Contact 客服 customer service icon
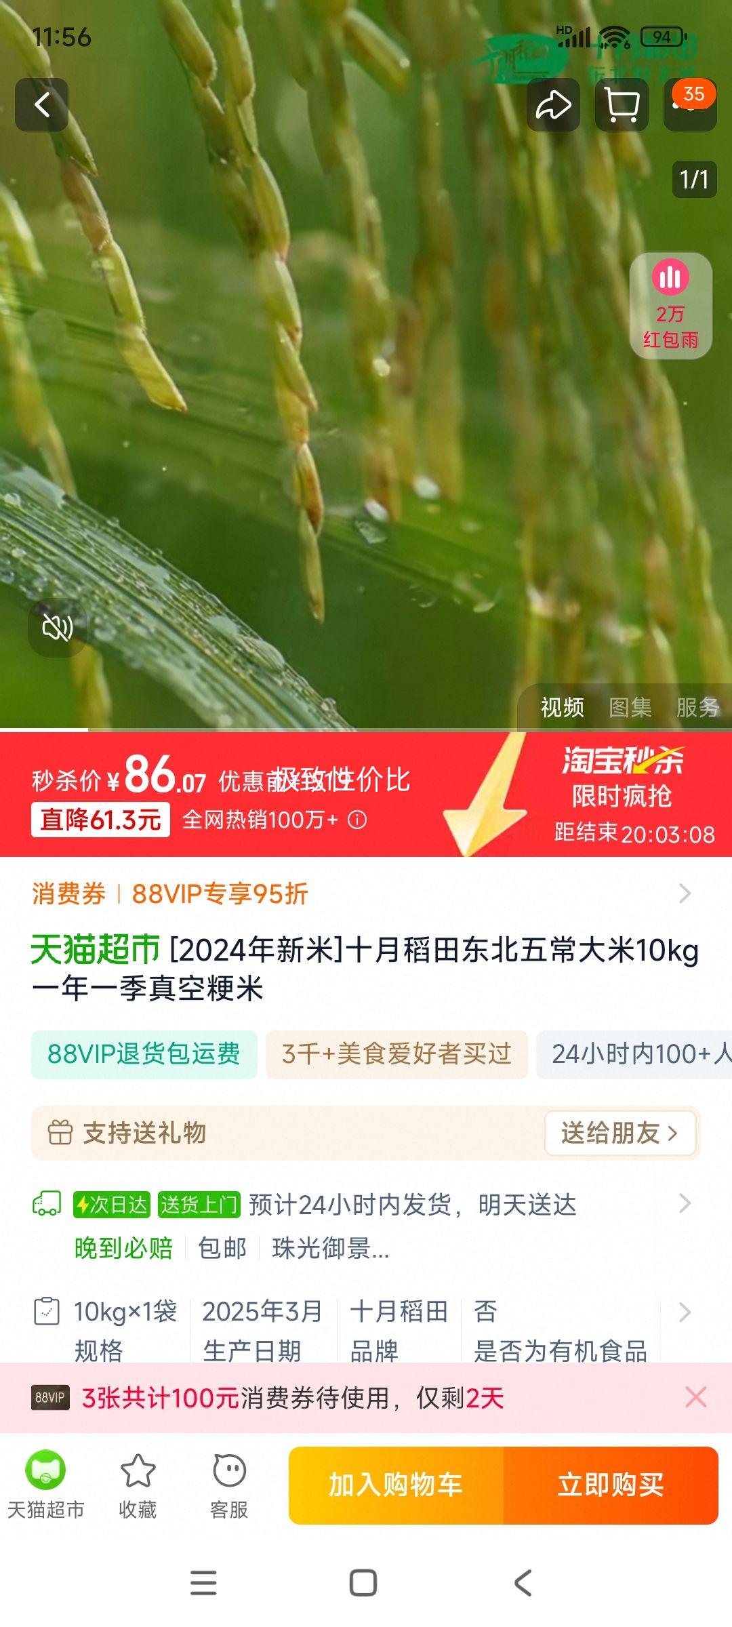732x1627 pixels. point(229,1485)
